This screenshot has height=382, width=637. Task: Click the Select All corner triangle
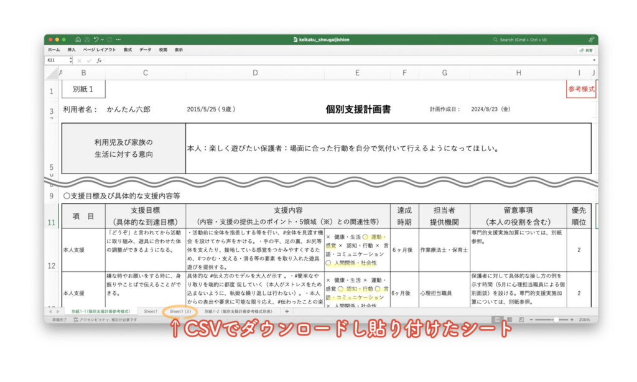point(52,73)
